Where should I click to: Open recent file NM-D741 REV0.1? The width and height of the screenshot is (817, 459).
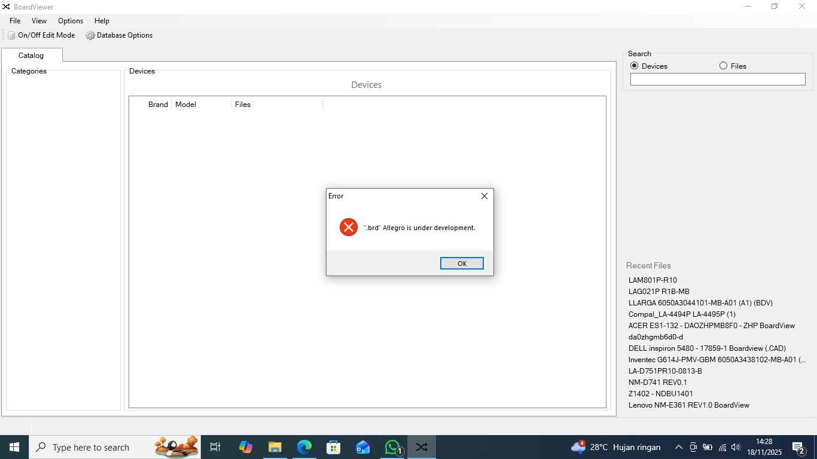657,382
